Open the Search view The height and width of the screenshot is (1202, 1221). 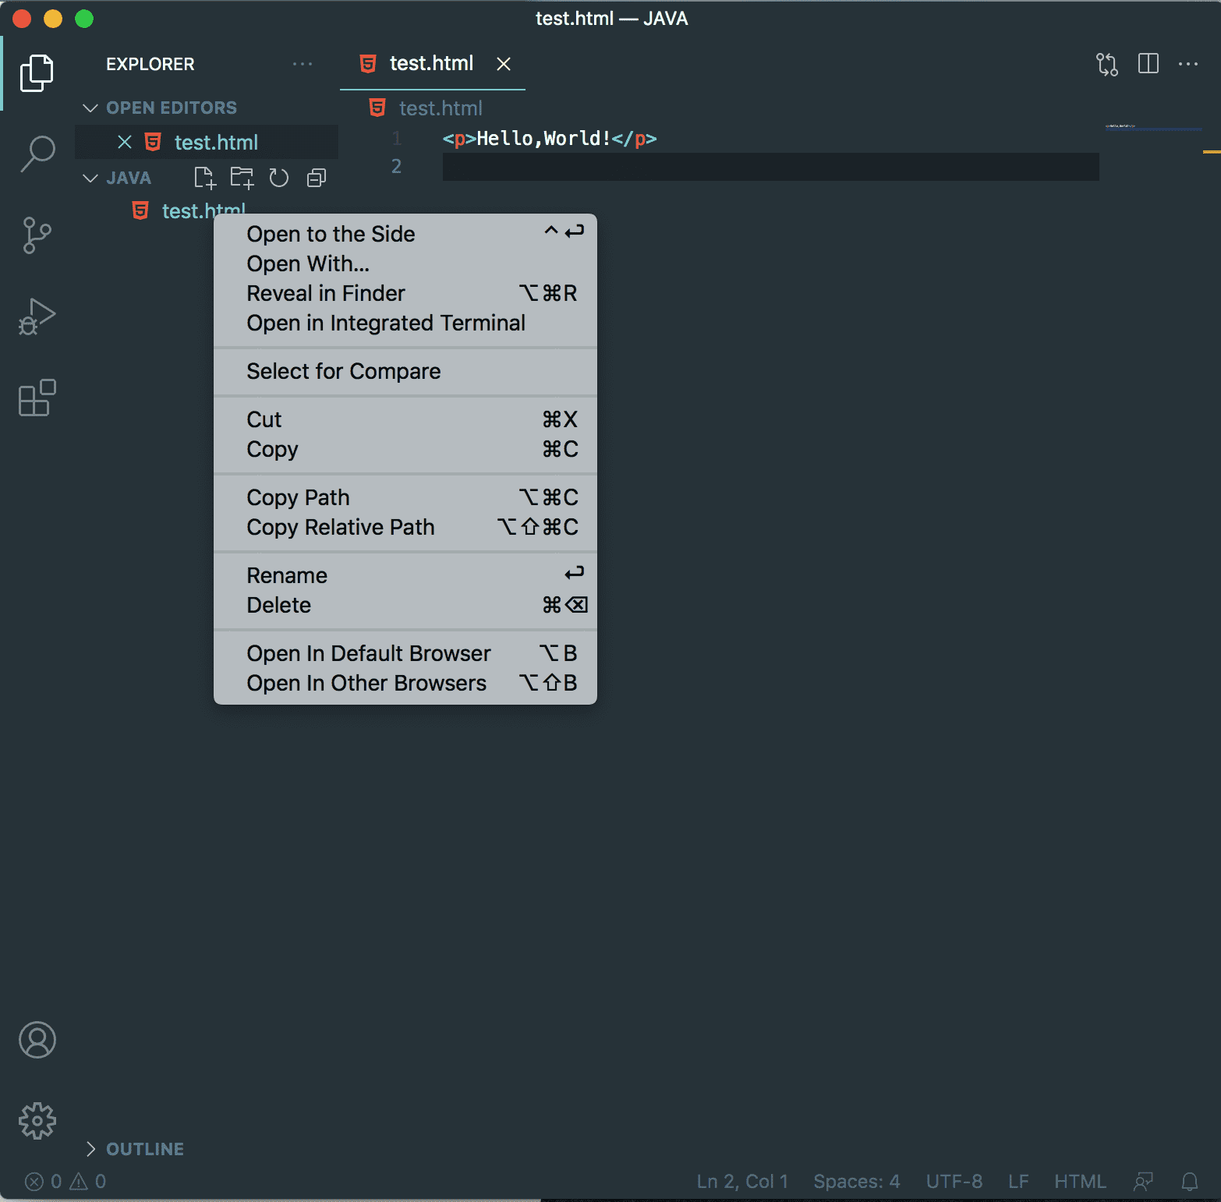click(37, 154)
